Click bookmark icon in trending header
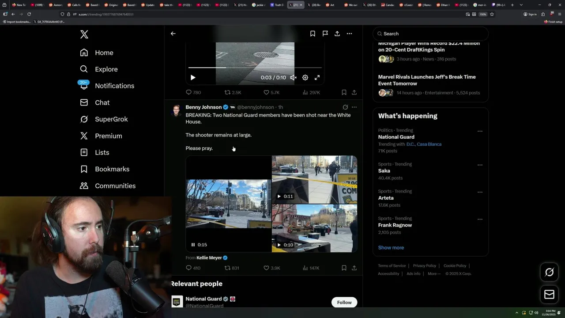 313,34
